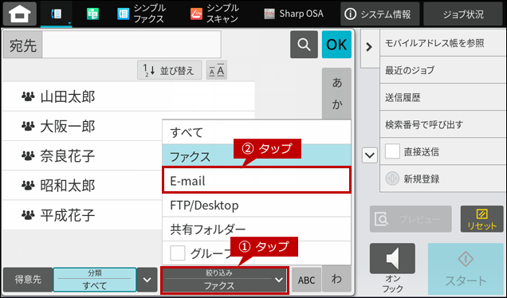Select E-mail from the filter list
This screenshot has width=507, height=298.
pyautogui.click(x=257, y=180)
